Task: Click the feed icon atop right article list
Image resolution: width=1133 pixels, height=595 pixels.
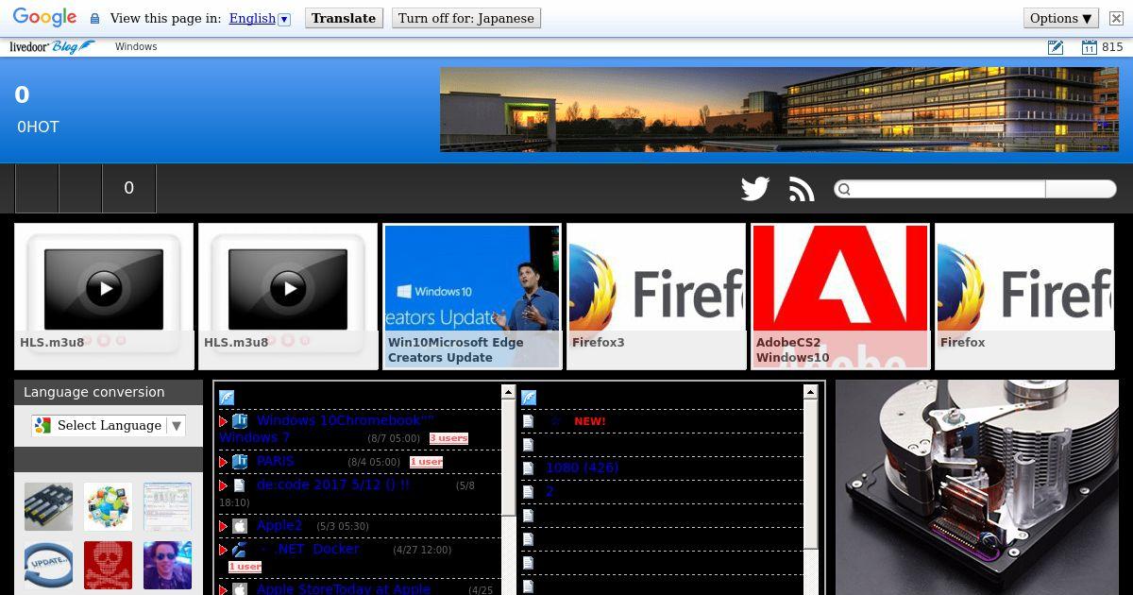Action: point(529,398)
